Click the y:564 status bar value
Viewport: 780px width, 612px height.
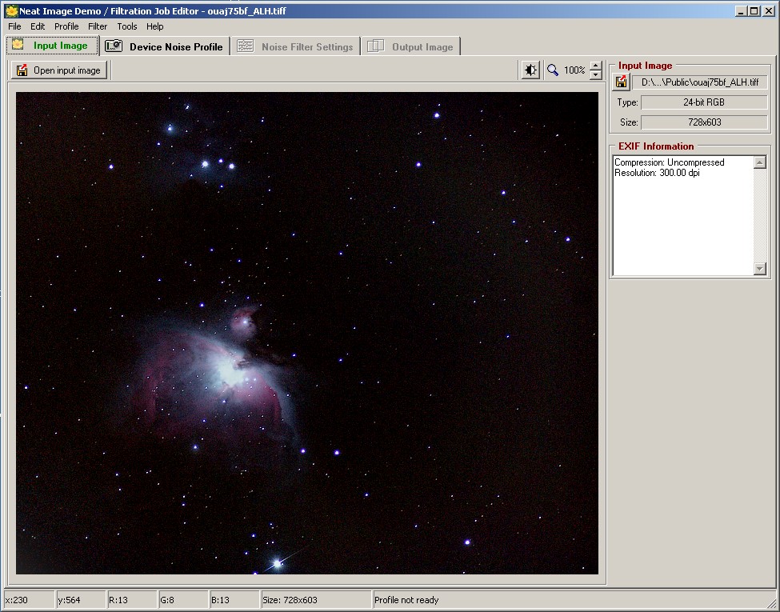point(69,600)
